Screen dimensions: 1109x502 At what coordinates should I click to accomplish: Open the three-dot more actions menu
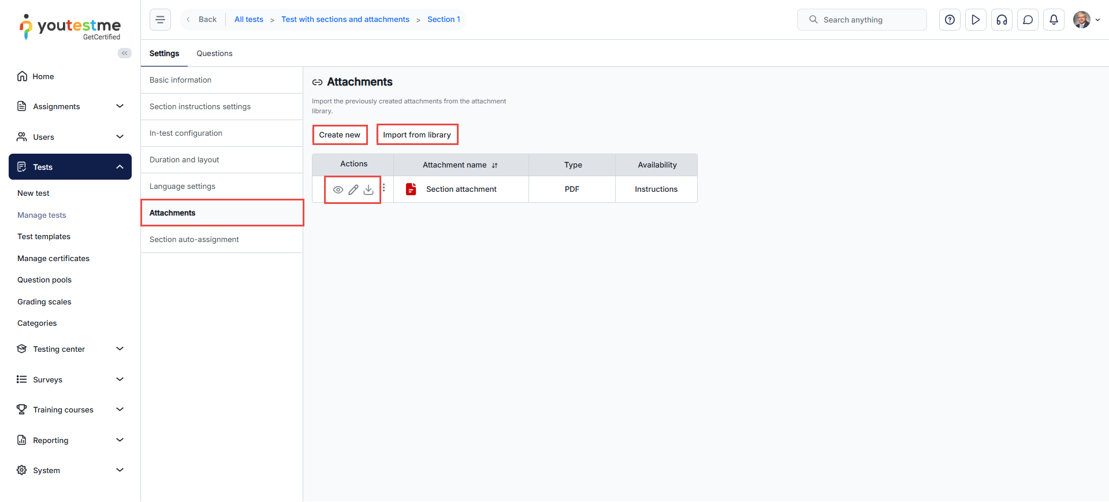(384, 188)
